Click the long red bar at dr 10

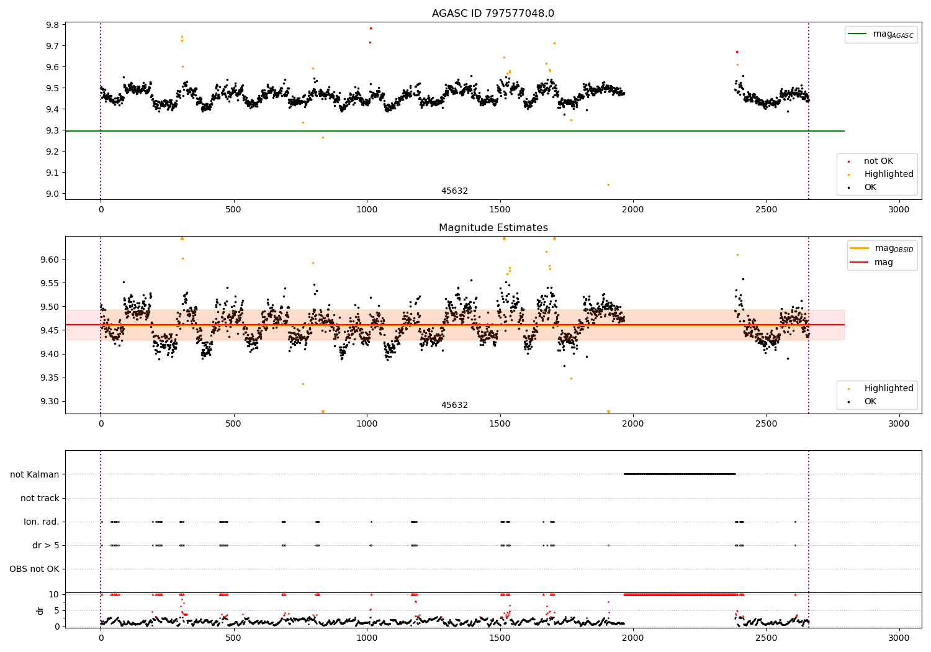click(x=680, y=594)
